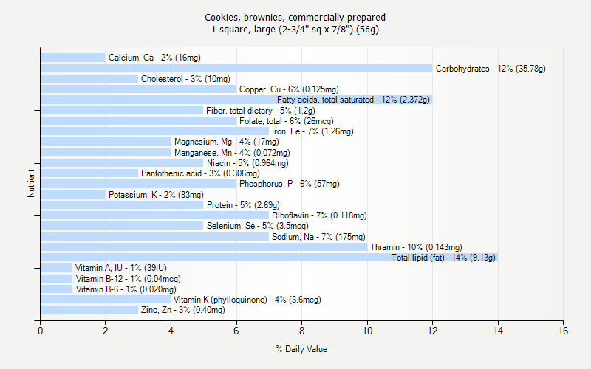Click the Cholesterol - 3% (10mg) label
This screenshot has height=369, width=591.
point(185,79)
